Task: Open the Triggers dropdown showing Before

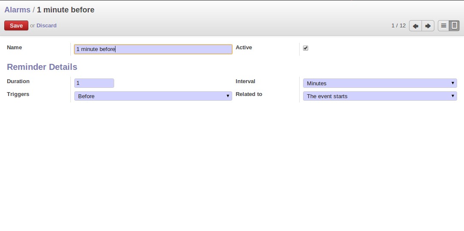Action: (x=153, y=96)
